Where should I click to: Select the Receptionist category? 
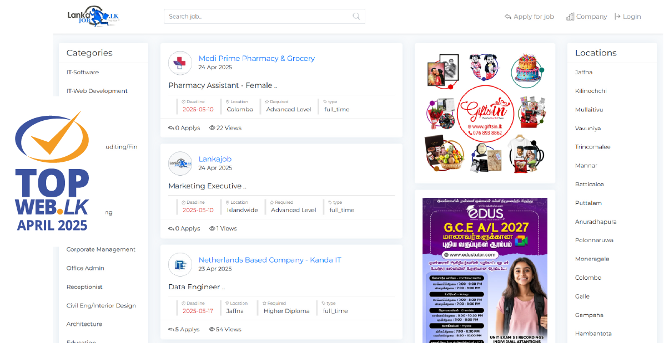84,287
